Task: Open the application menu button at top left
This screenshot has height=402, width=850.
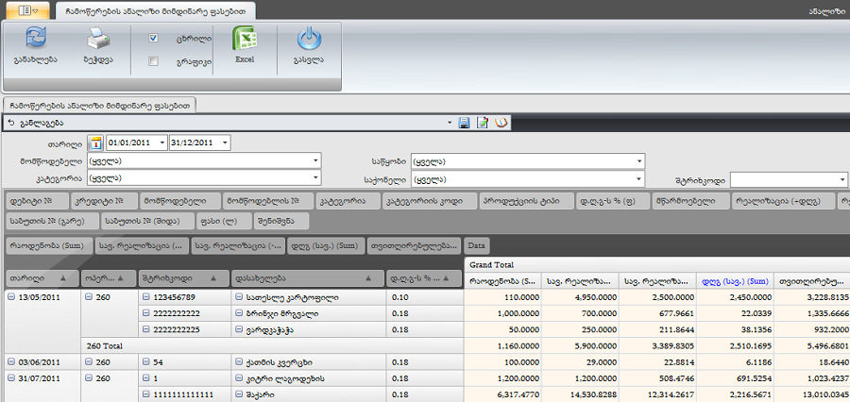Action: pyautogui.click(x=27, y=8)
